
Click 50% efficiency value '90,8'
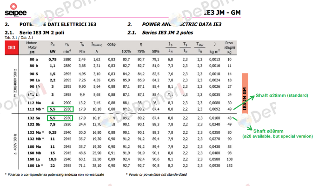pyautogui.click(x=156, y=166)
